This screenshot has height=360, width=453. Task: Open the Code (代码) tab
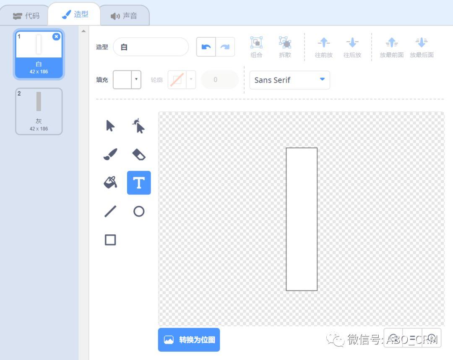point(26,16)
